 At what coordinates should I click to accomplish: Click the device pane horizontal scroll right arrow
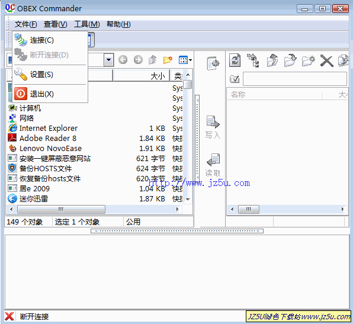[342, 210]
